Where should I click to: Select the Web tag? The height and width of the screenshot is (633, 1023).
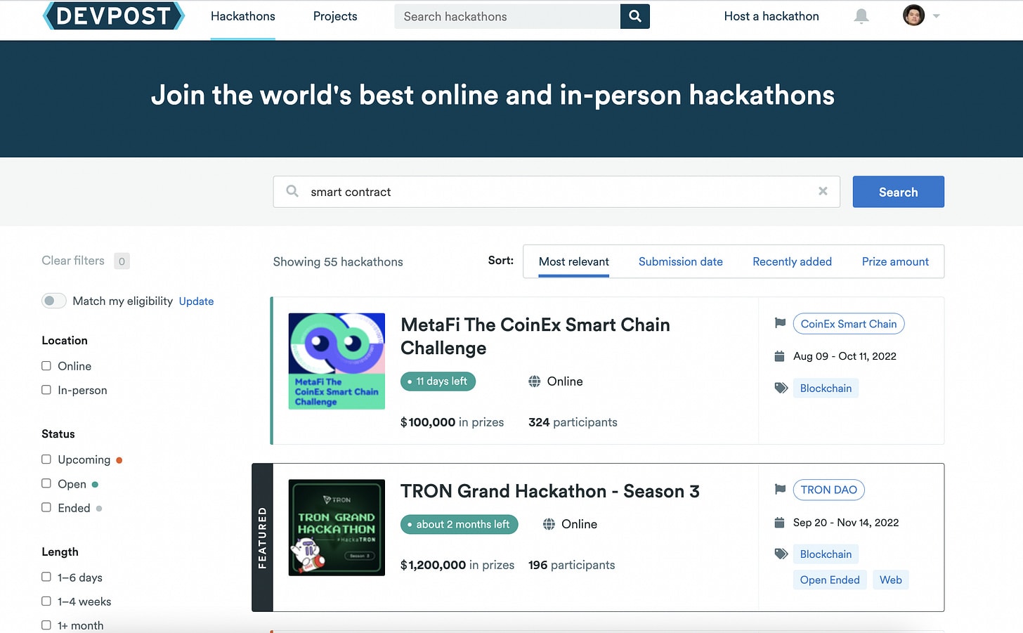(x=891, y=580)
